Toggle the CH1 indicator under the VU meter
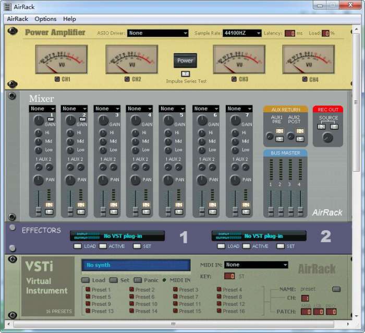 coord(57,79)
